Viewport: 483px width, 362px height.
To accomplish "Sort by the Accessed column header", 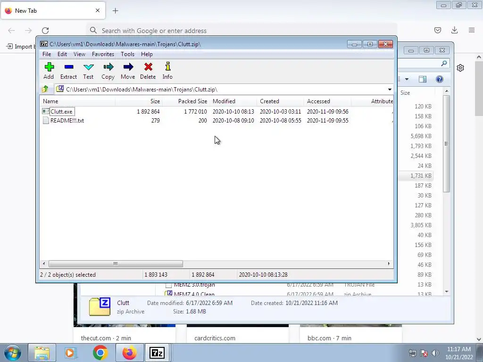I will (x=327, y=101).
